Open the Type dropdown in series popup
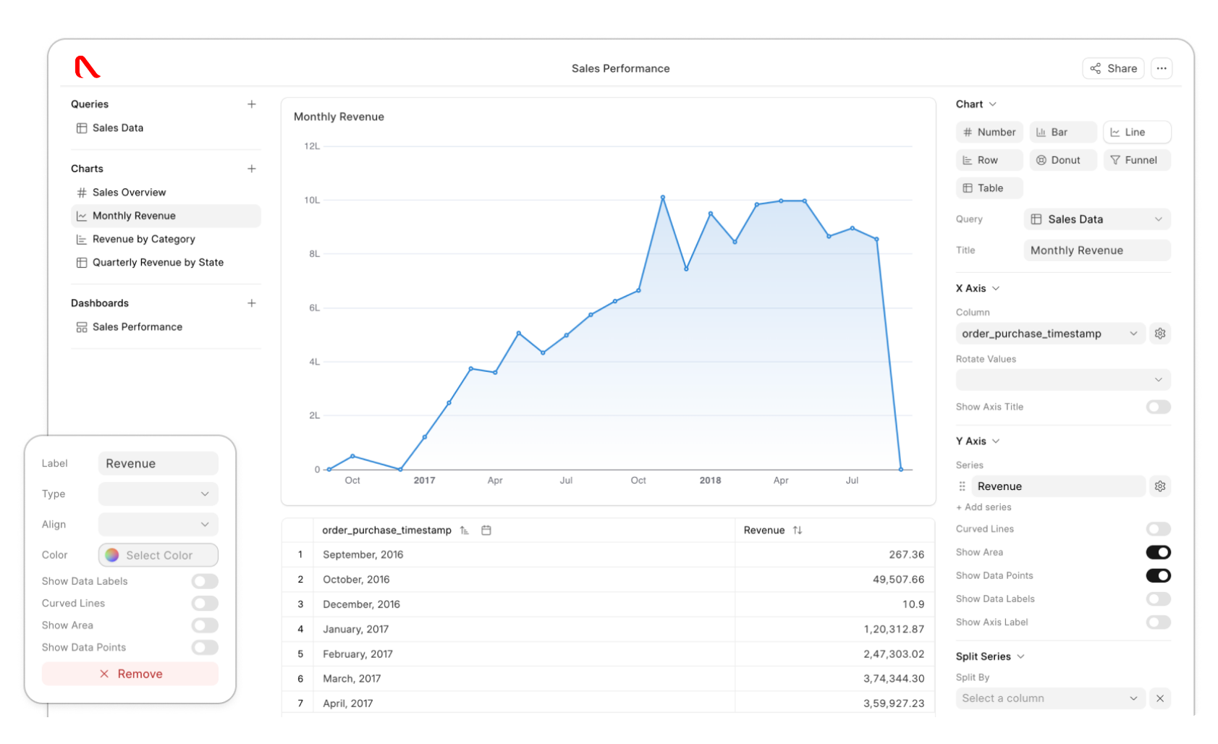The width and height of the screenshot is (1218, 744). pos(158,494)
